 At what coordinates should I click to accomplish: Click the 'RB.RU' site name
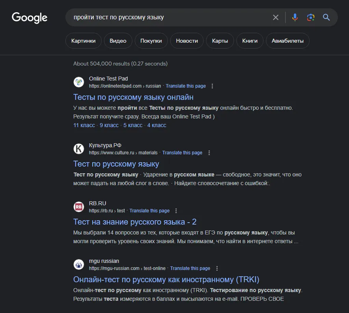click(97, 203)
